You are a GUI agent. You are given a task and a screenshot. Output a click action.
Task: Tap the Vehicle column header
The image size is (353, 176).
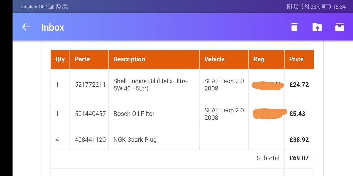pos(224,59)
